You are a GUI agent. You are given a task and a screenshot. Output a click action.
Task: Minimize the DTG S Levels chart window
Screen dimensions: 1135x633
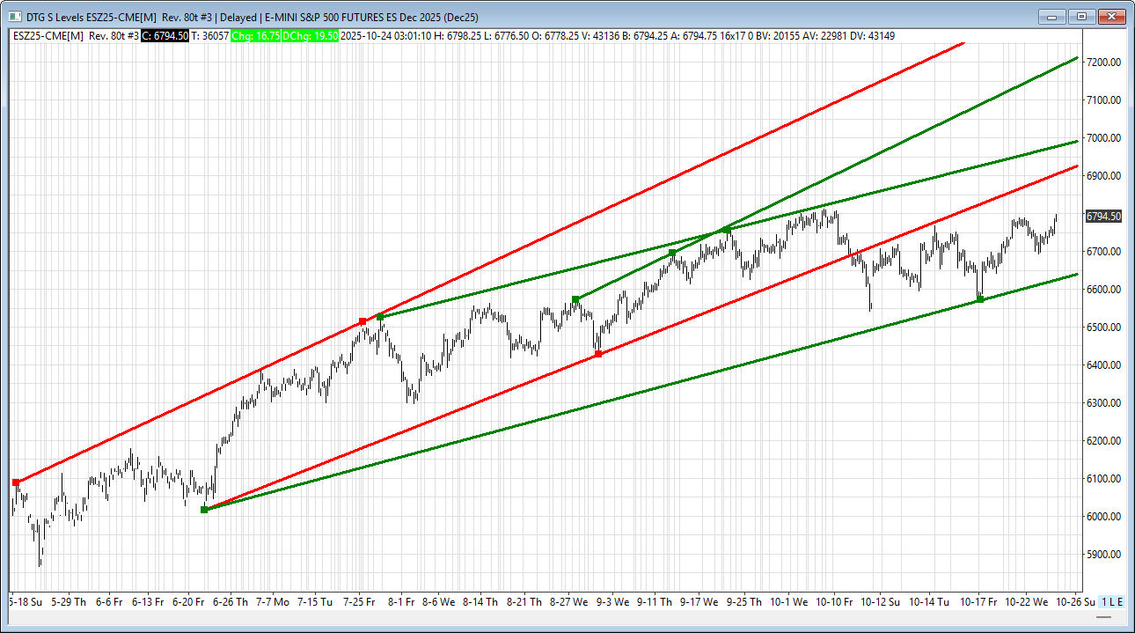1051,17
